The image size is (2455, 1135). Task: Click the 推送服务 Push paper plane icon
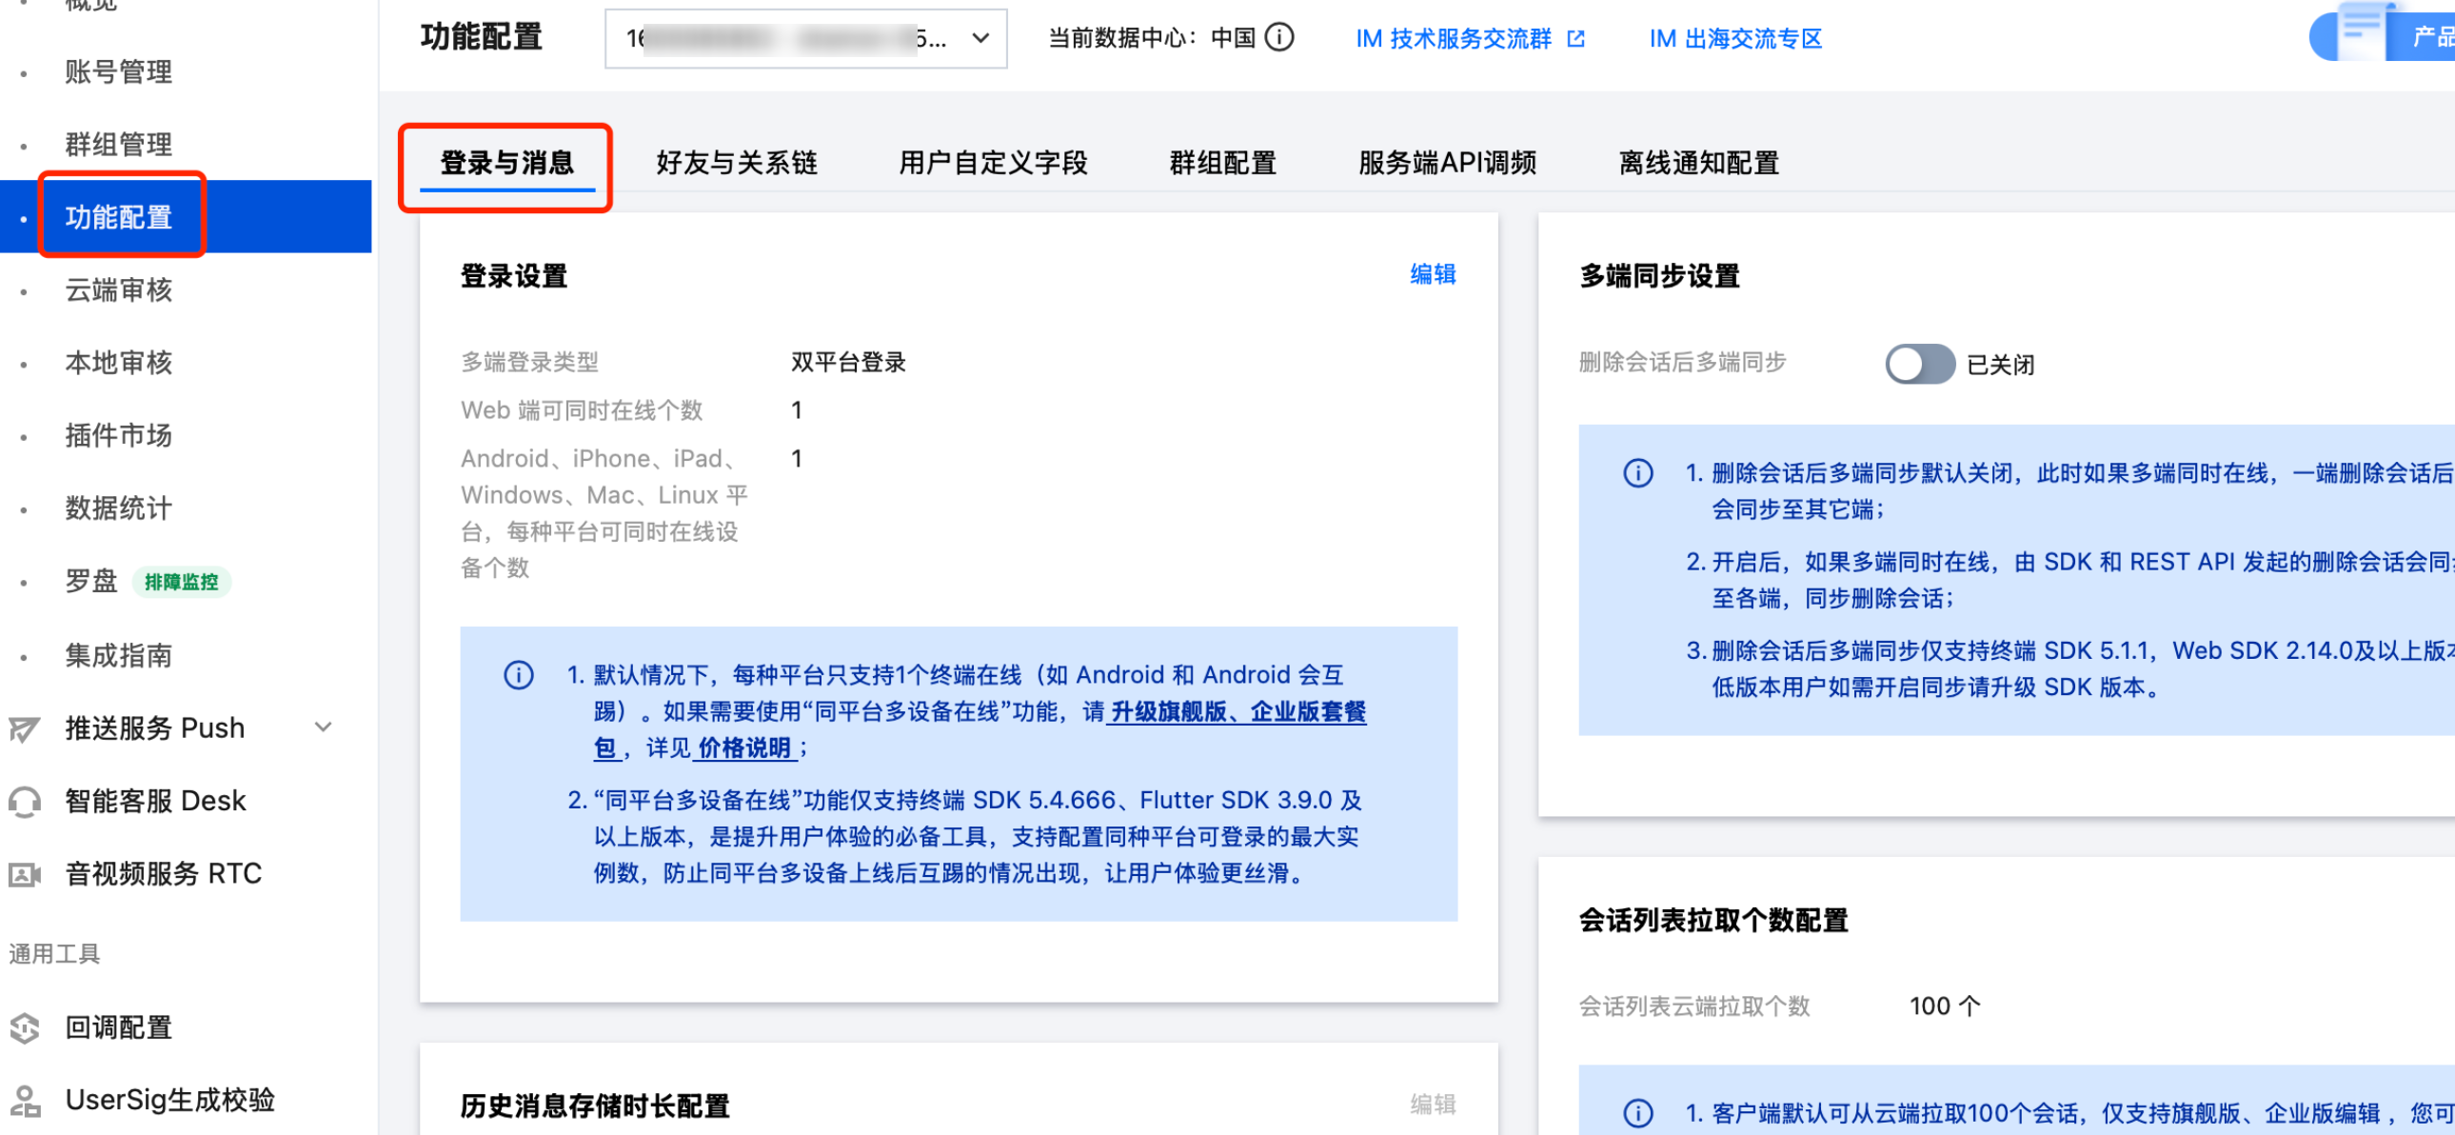(x=24, y=729)
